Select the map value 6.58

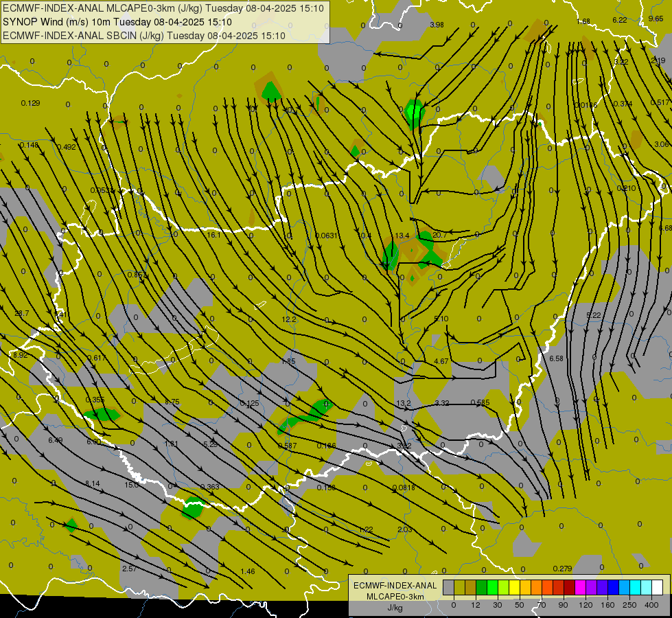pyautogui.click(x=556, y=358)
